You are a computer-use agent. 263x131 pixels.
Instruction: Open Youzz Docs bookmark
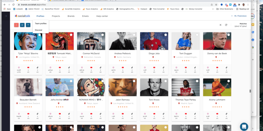173,9
